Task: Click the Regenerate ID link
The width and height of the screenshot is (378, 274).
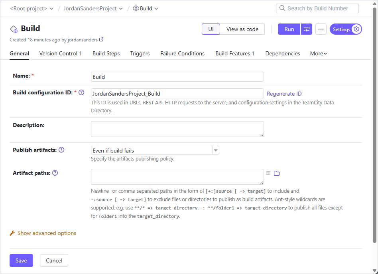Action: click(284, 94)
